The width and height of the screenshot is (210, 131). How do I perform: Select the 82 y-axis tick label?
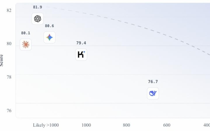click(9, 10)
